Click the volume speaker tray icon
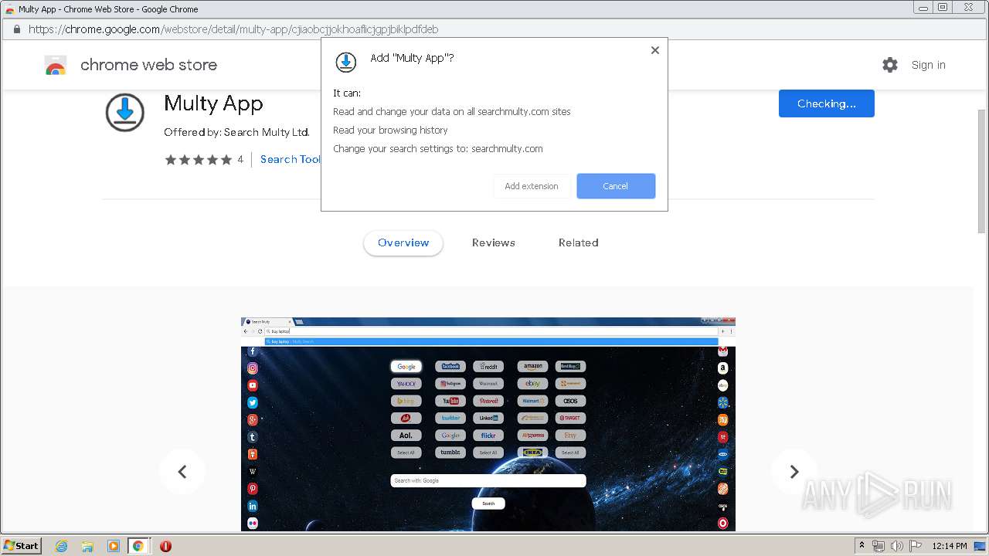The width and height of the screenshot is (989, 556). [897, 546]
